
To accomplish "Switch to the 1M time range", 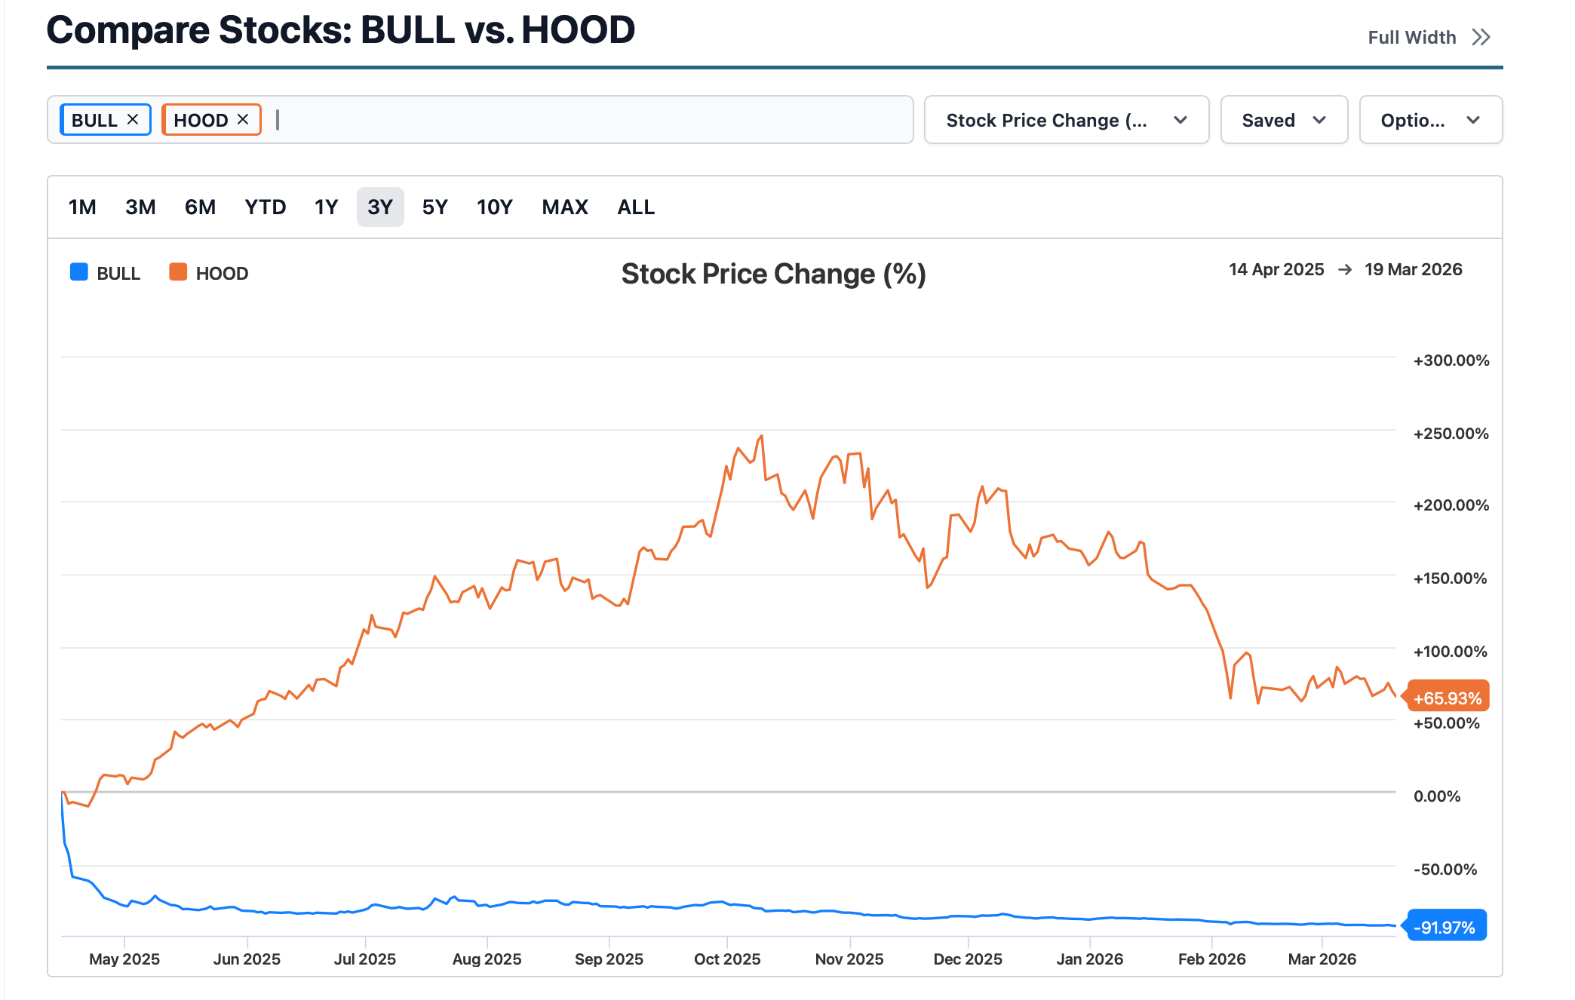I will 82,207.
